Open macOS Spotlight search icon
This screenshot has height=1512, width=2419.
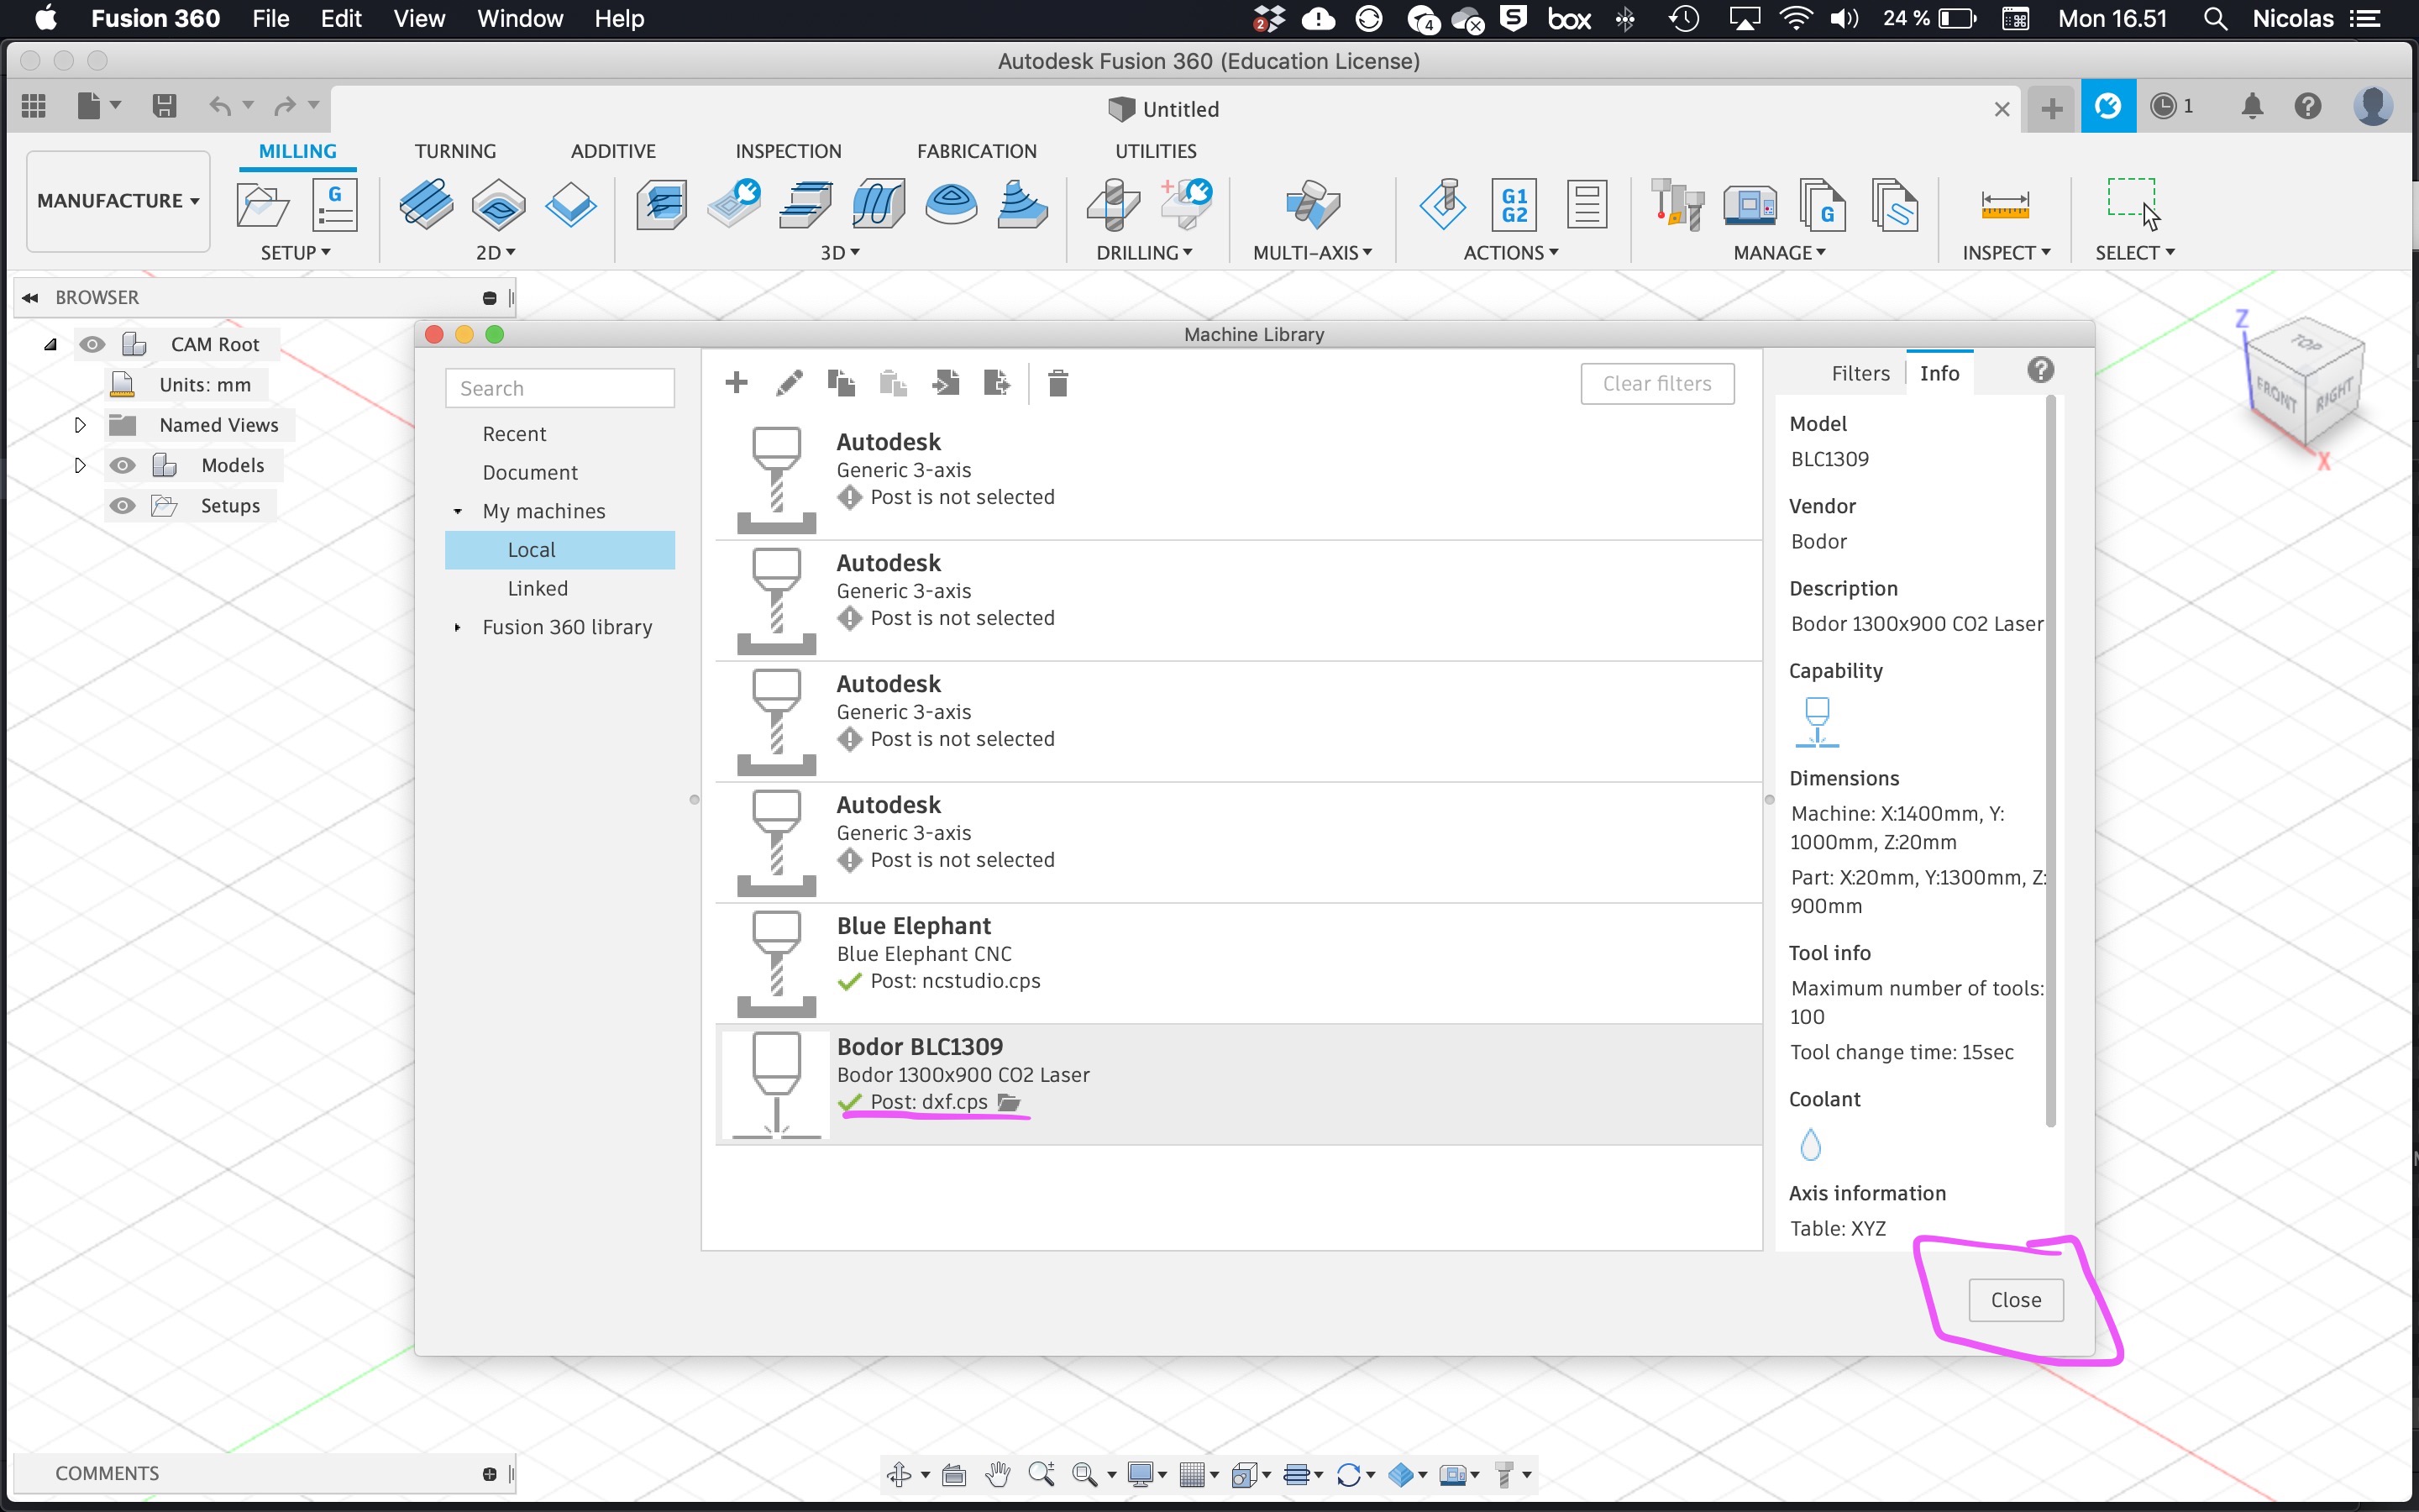click(x=2215, y=18)
